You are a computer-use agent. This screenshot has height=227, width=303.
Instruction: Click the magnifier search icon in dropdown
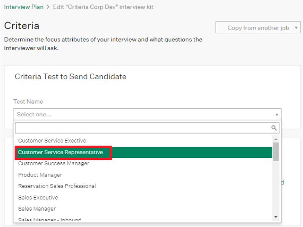(275, 128)
